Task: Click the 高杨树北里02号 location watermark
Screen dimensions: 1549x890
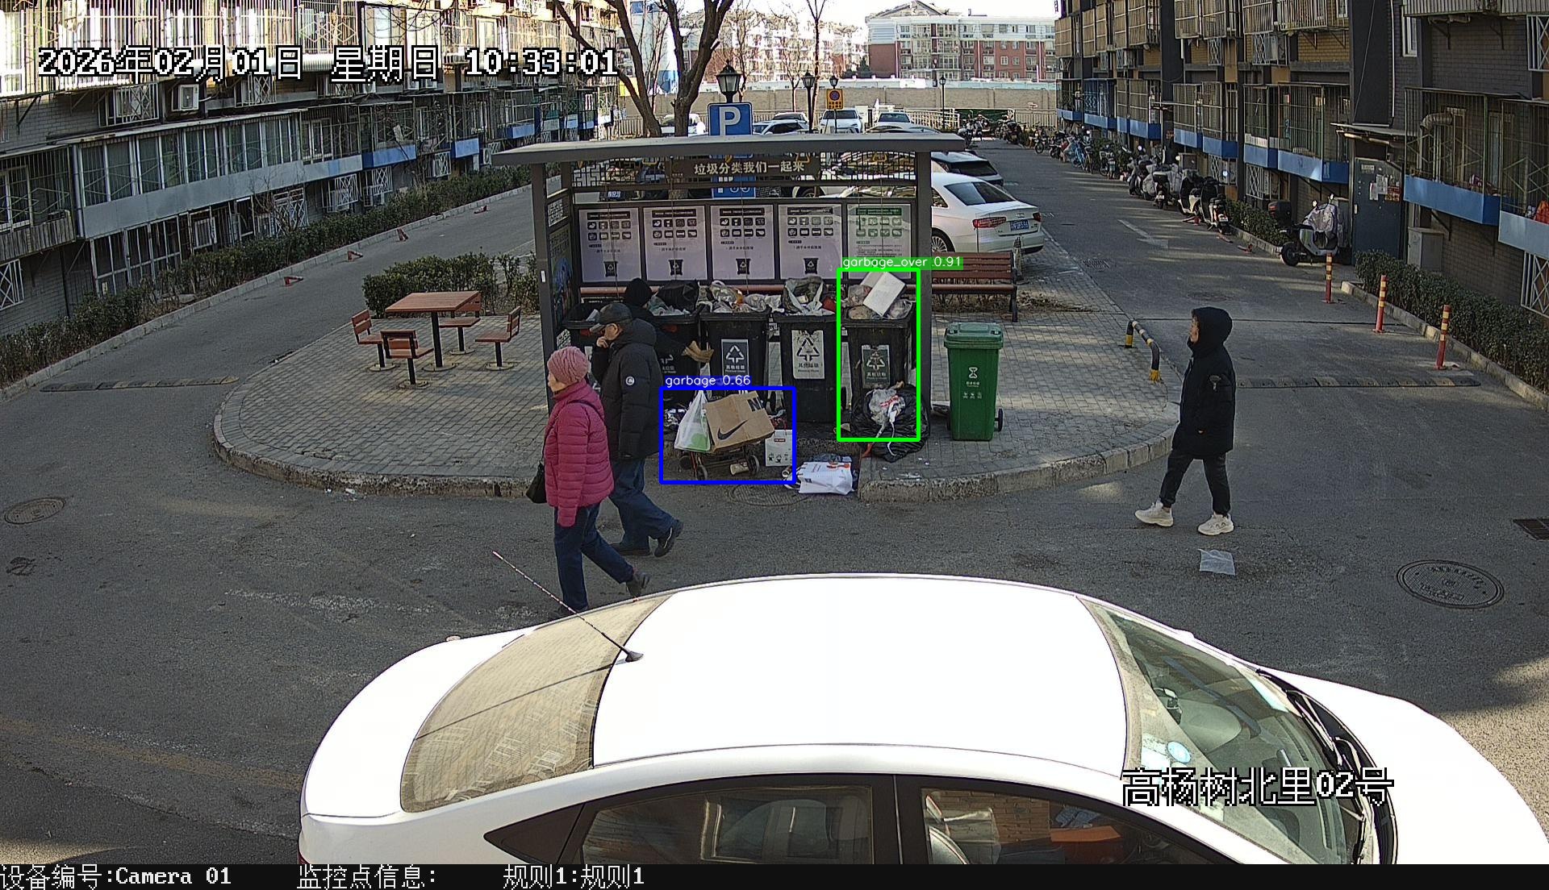Action: 1257,788
